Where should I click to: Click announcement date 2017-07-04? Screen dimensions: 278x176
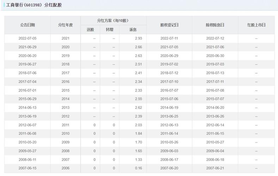(27, 82)
